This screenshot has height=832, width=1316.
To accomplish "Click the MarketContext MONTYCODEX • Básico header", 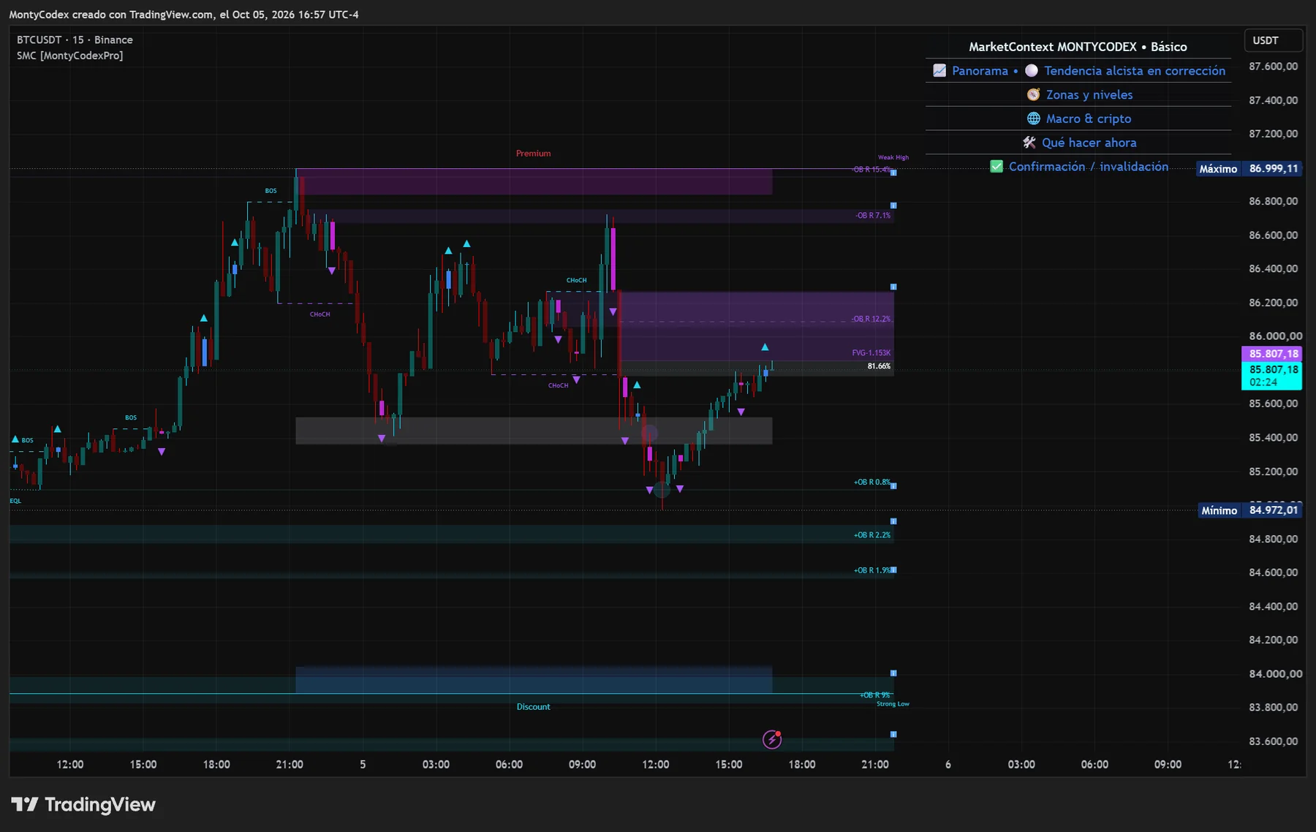I will [1078, 47].
